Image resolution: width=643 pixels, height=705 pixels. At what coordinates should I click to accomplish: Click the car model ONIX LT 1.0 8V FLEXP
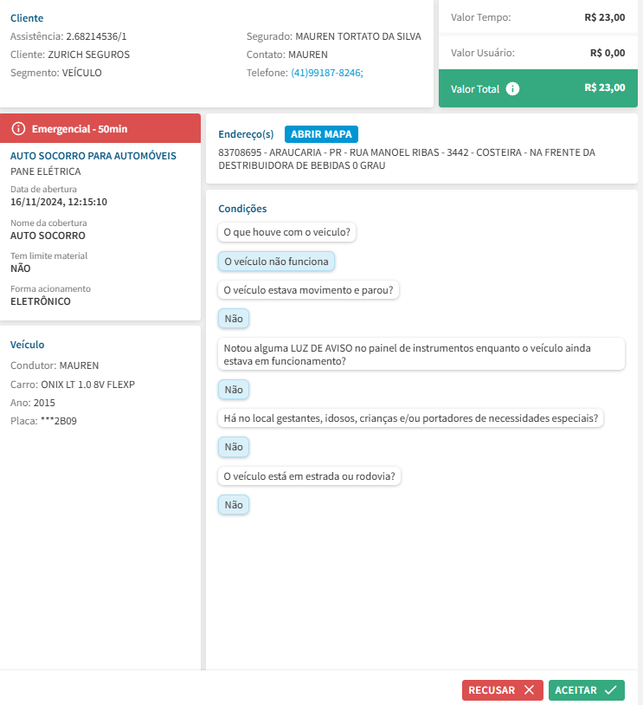[x=87, y=385]
